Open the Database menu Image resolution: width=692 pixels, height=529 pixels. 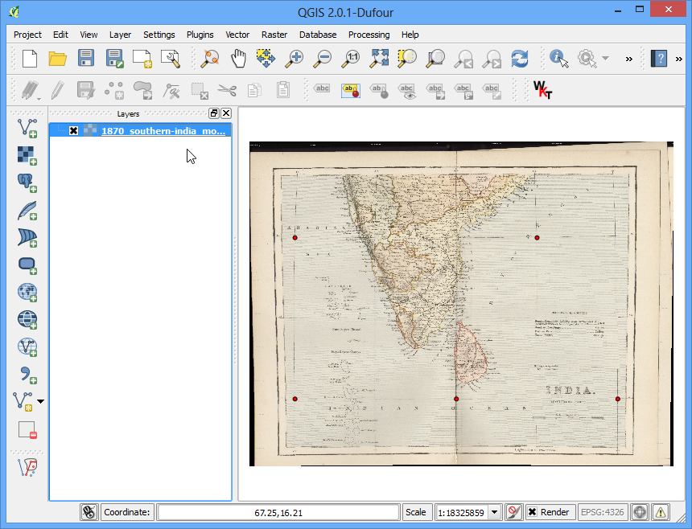point(318,35)
